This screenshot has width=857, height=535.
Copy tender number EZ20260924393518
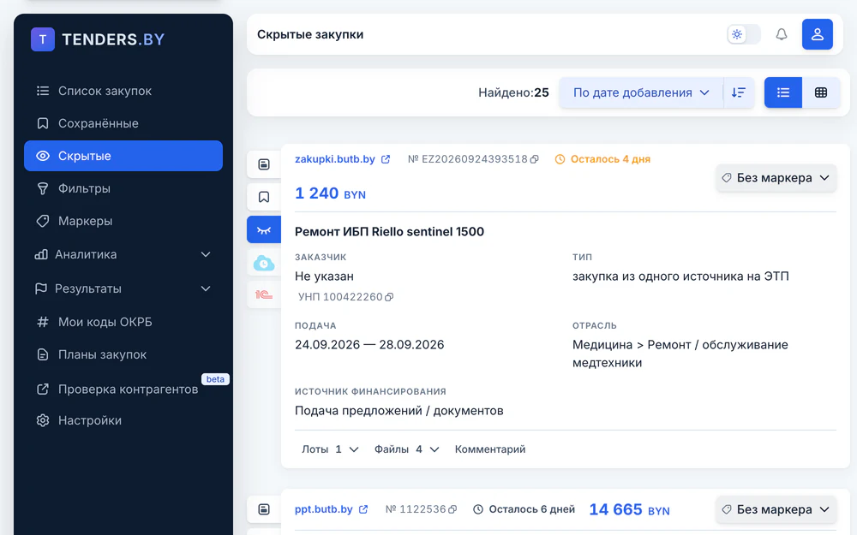coord(535,159)
